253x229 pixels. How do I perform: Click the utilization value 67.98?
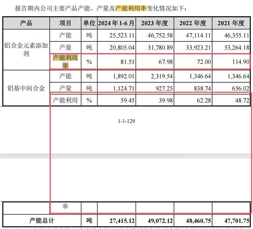point(166,62)
